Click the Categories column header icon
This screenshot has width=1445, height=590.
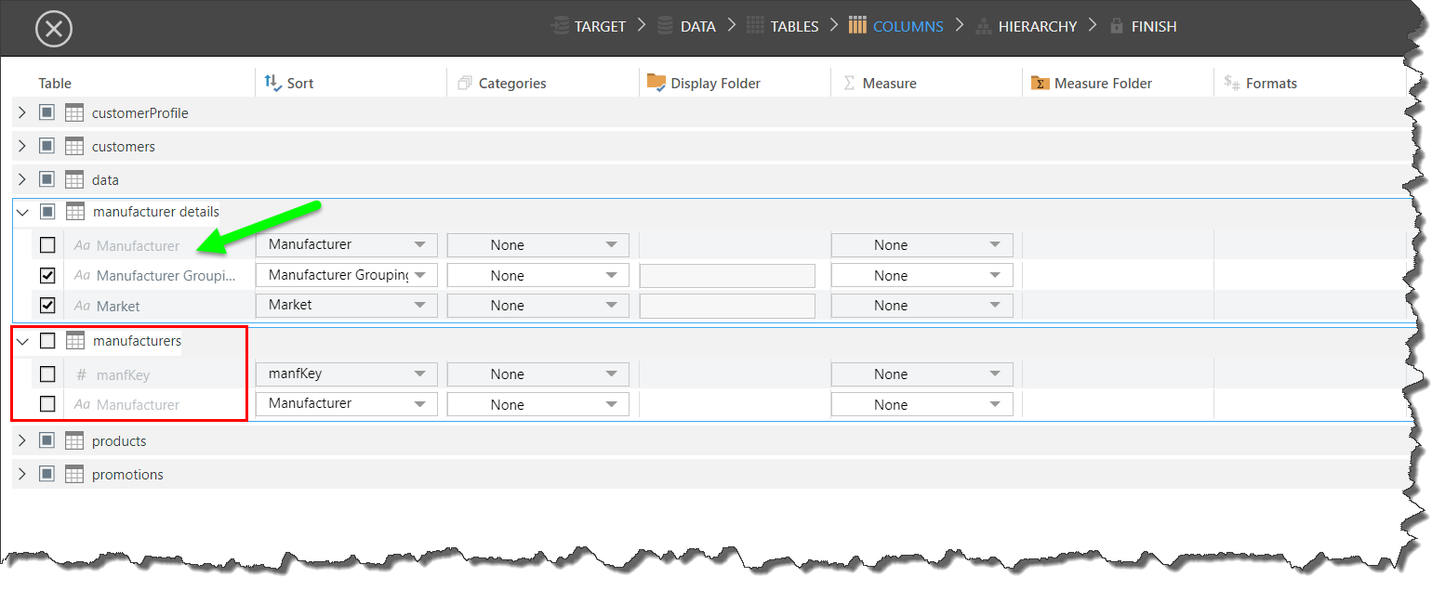pyautogui.click(x=466, y=84)
